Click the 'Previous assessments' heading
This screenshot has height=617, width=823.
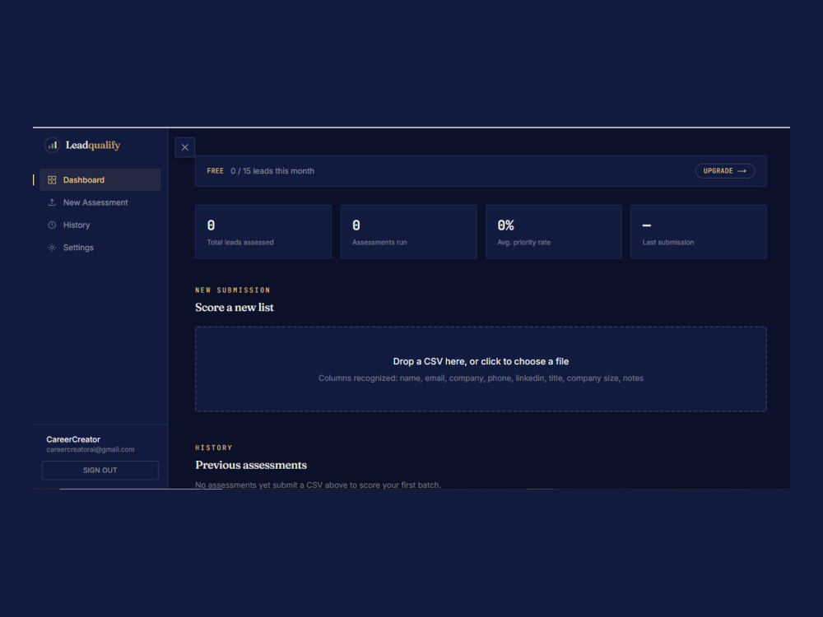click(251, 466)
